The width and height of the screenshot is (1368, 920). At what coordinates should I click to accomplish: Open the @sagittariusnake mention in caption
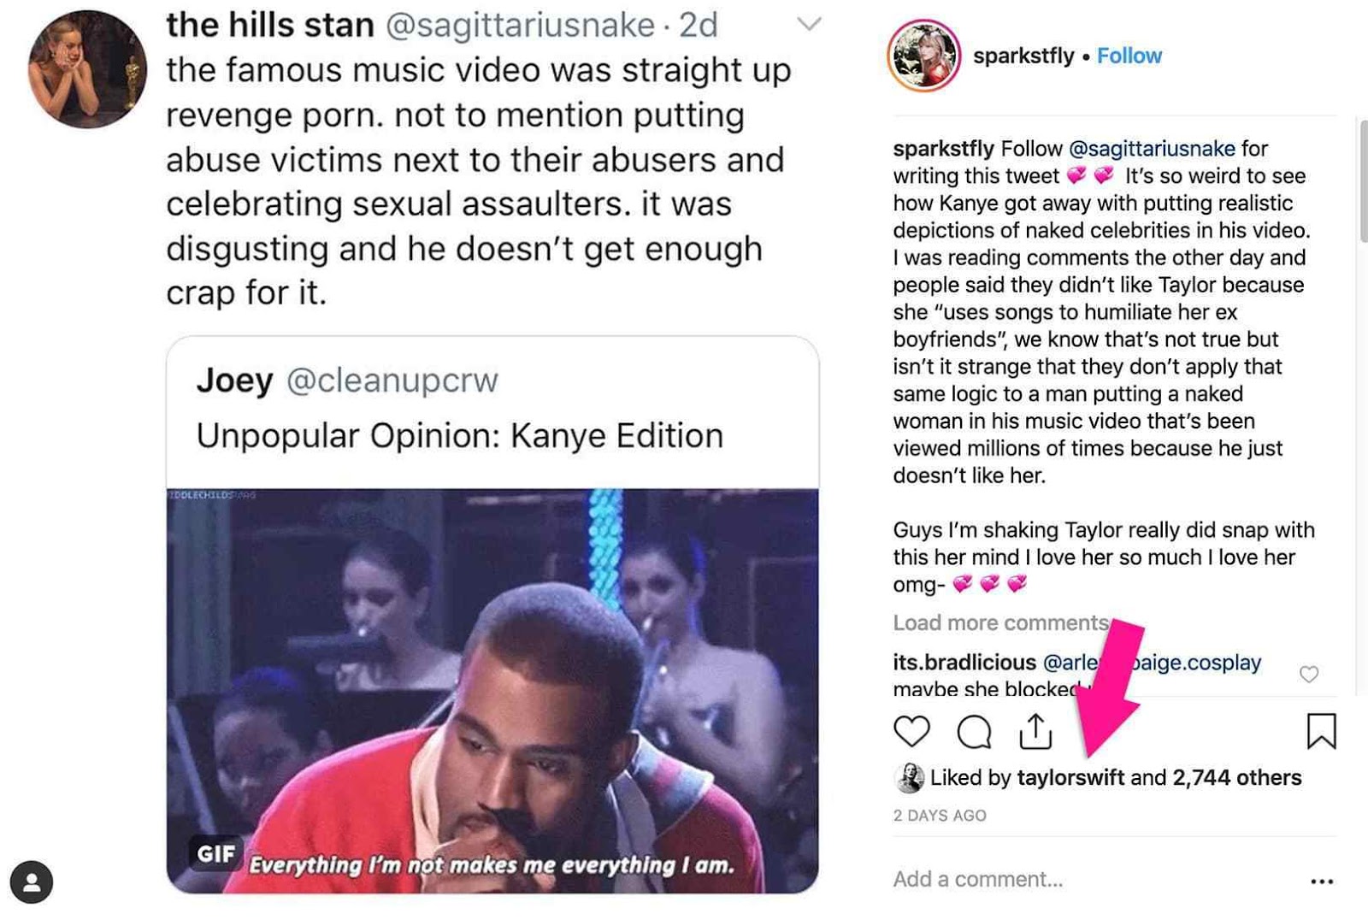point(1152,149)
